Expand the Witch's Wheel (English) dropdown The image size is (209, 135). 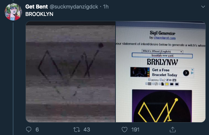(162, 51)
